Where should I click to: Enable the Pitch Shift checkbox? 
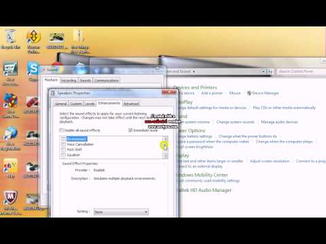click(x=63, y=150)
